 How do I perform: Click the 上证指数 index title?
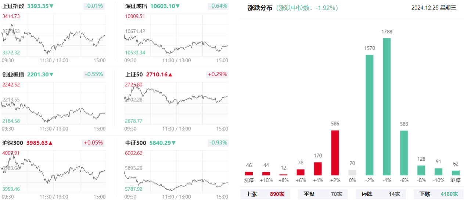tap(13, 6)
